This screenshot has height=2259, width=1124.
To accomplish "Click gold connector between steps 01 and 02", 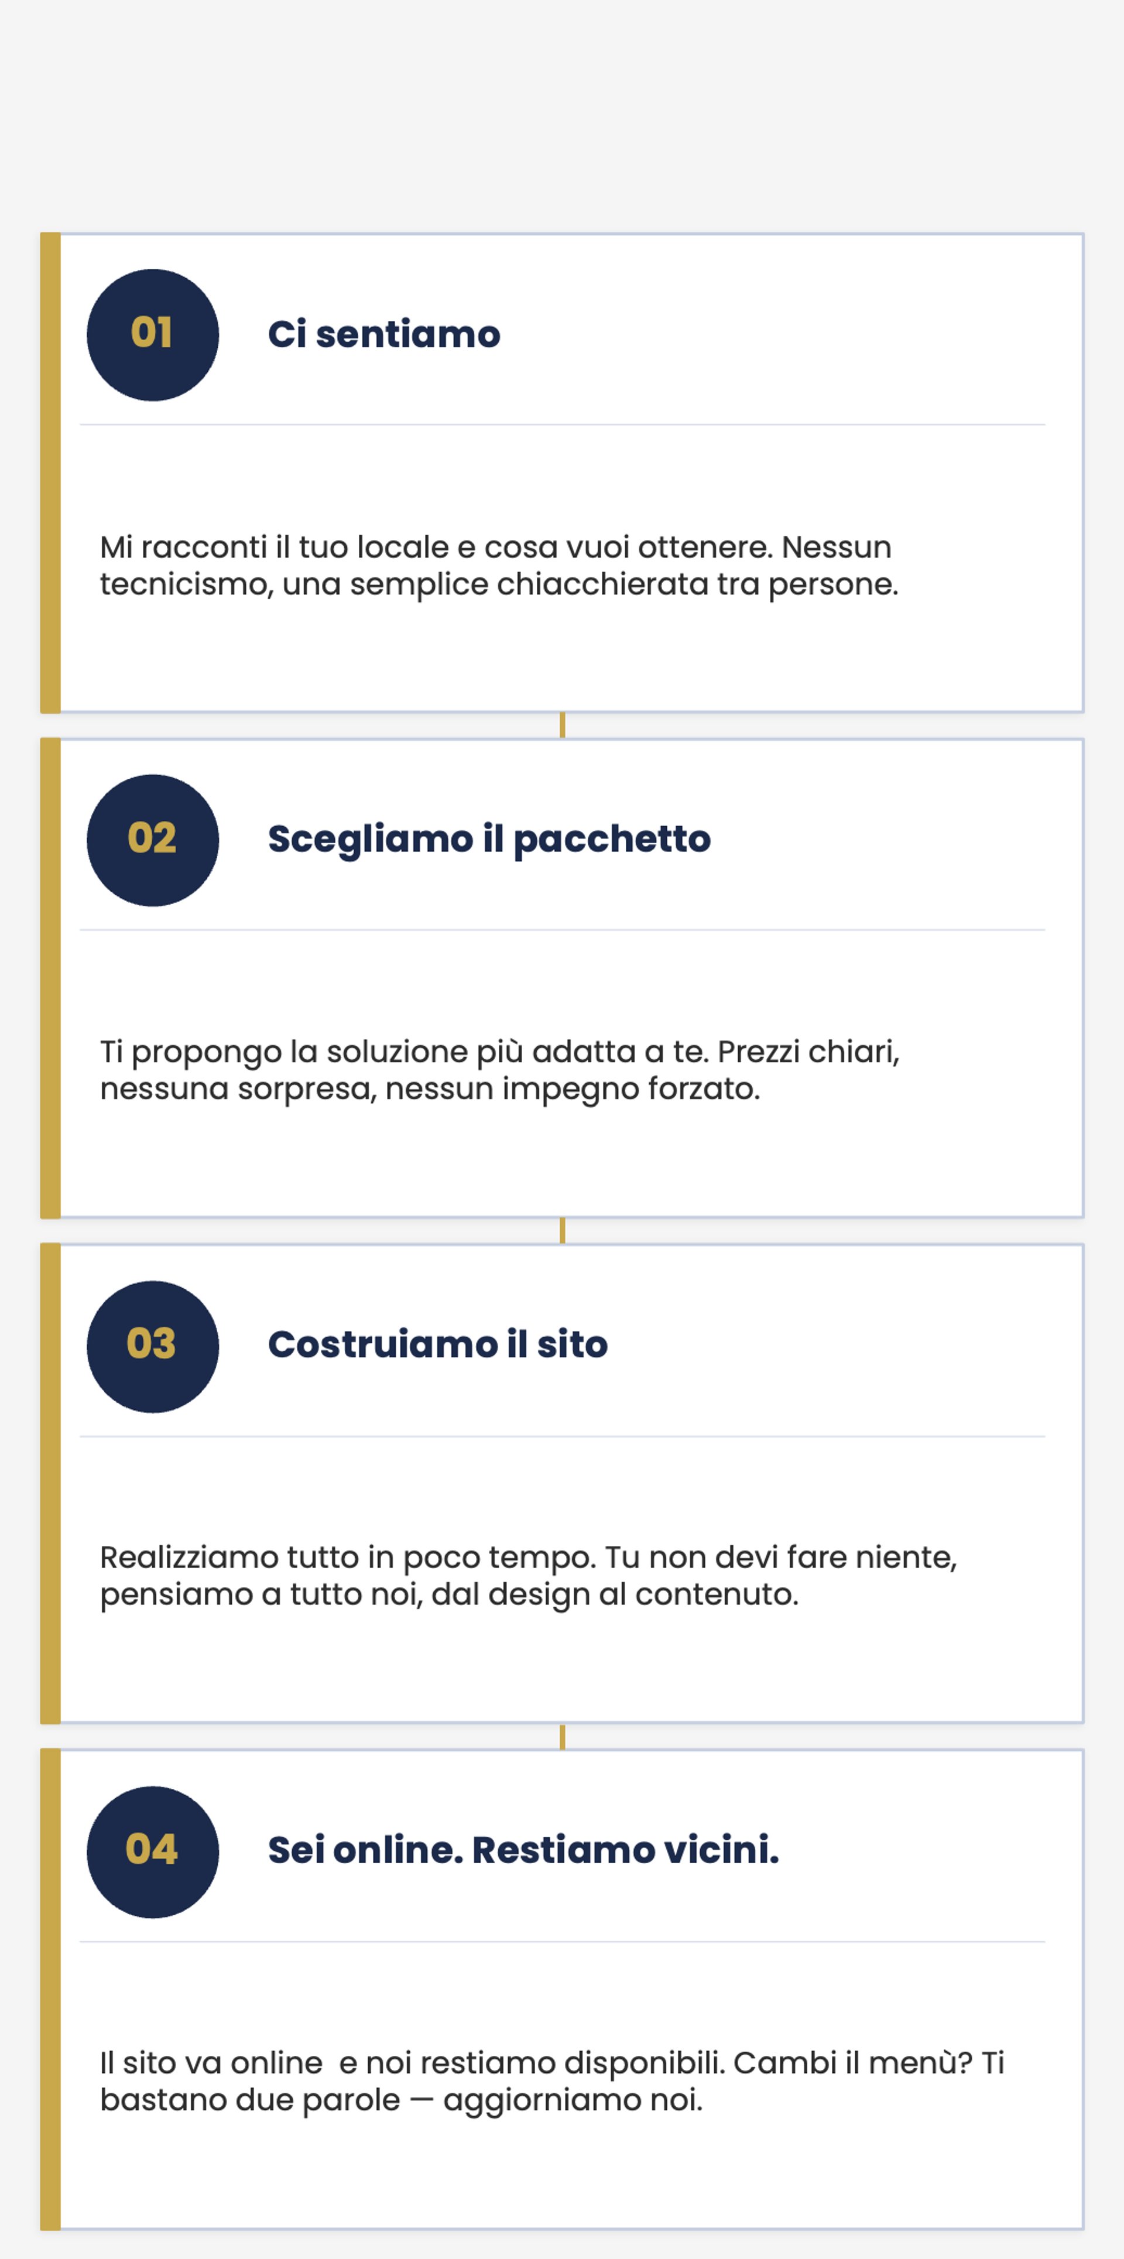I will click(562, 725).
